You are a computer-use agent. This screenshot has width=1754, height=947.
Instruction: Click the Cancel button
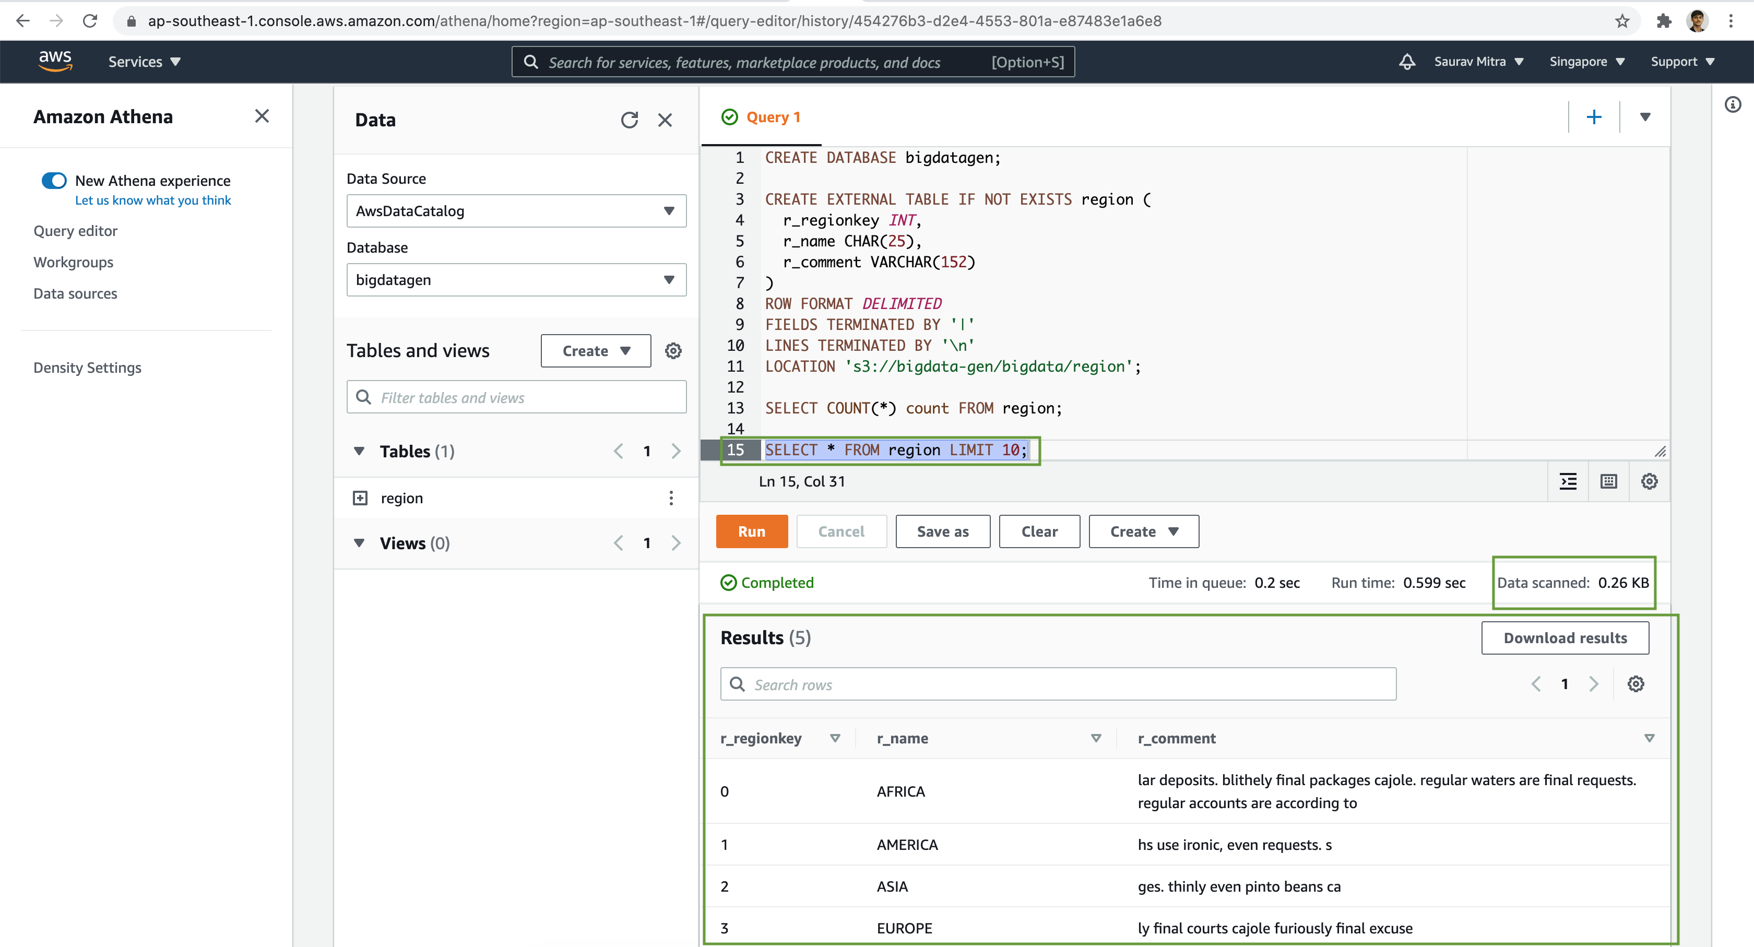(842, 532)
